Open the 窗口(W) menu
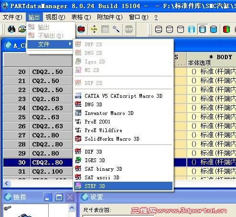The image size is (236, 217). click(139, 17)
